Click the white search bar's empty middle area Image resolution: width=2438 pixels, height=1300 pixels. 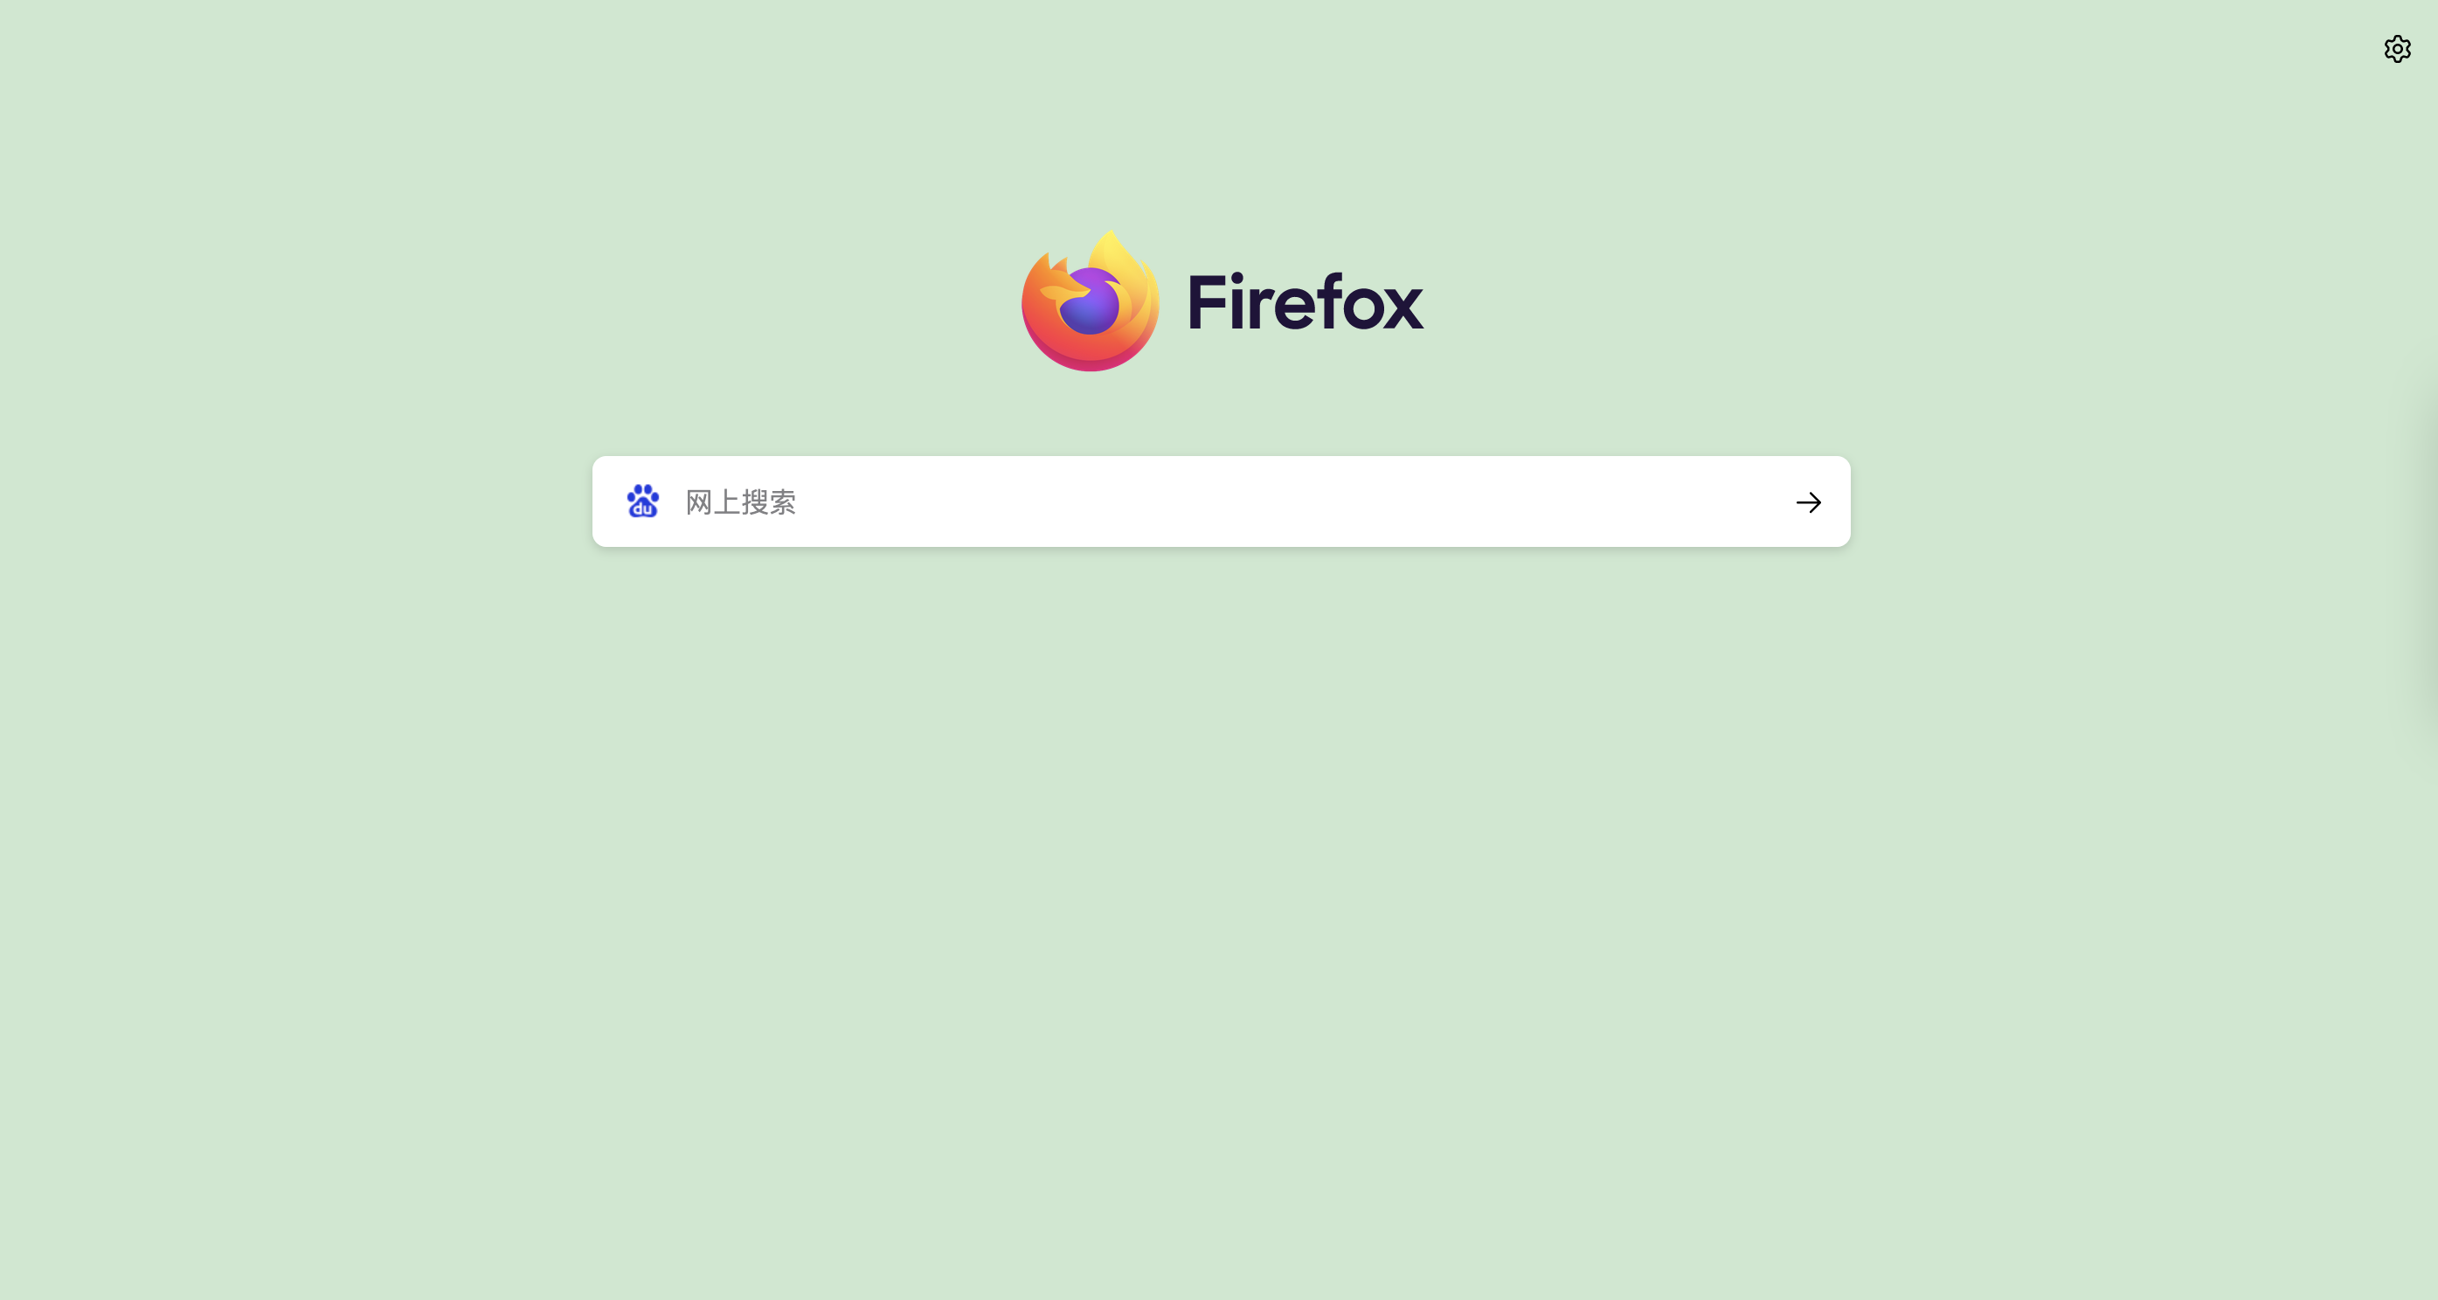pyautogui.click(x=1278, y=501)
